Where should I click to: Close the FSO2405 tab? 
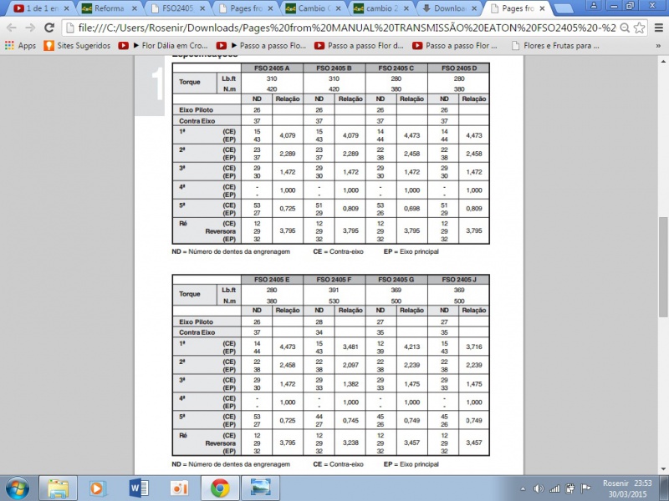coord(202,8)
